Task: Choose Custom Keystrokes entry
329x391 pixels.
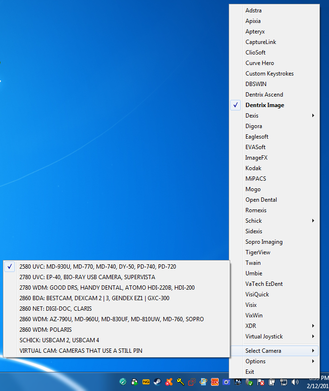Action: point(274,74)
